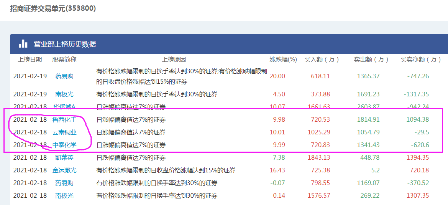The width and height of the screenshot is (448, 205).
Task: Open the 华侨城A stock link
Action: point(64,107)
